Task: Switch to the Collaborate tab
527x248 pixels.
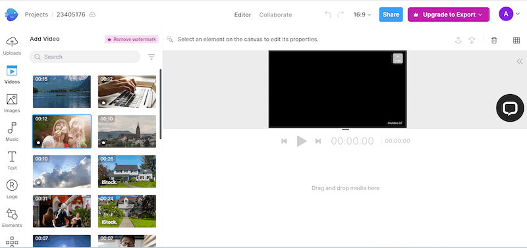Action: [x=275, y=14]
